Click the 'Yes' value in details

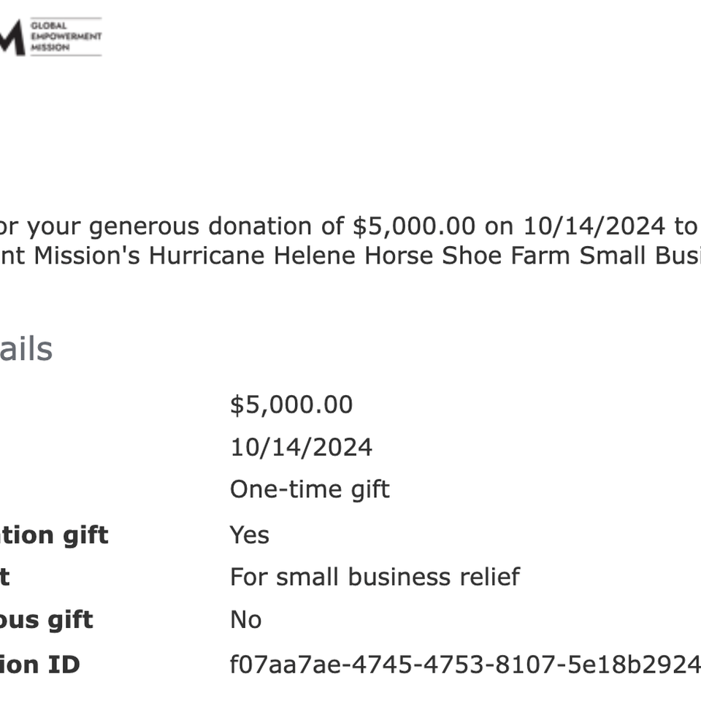click(x=250, y=535)
